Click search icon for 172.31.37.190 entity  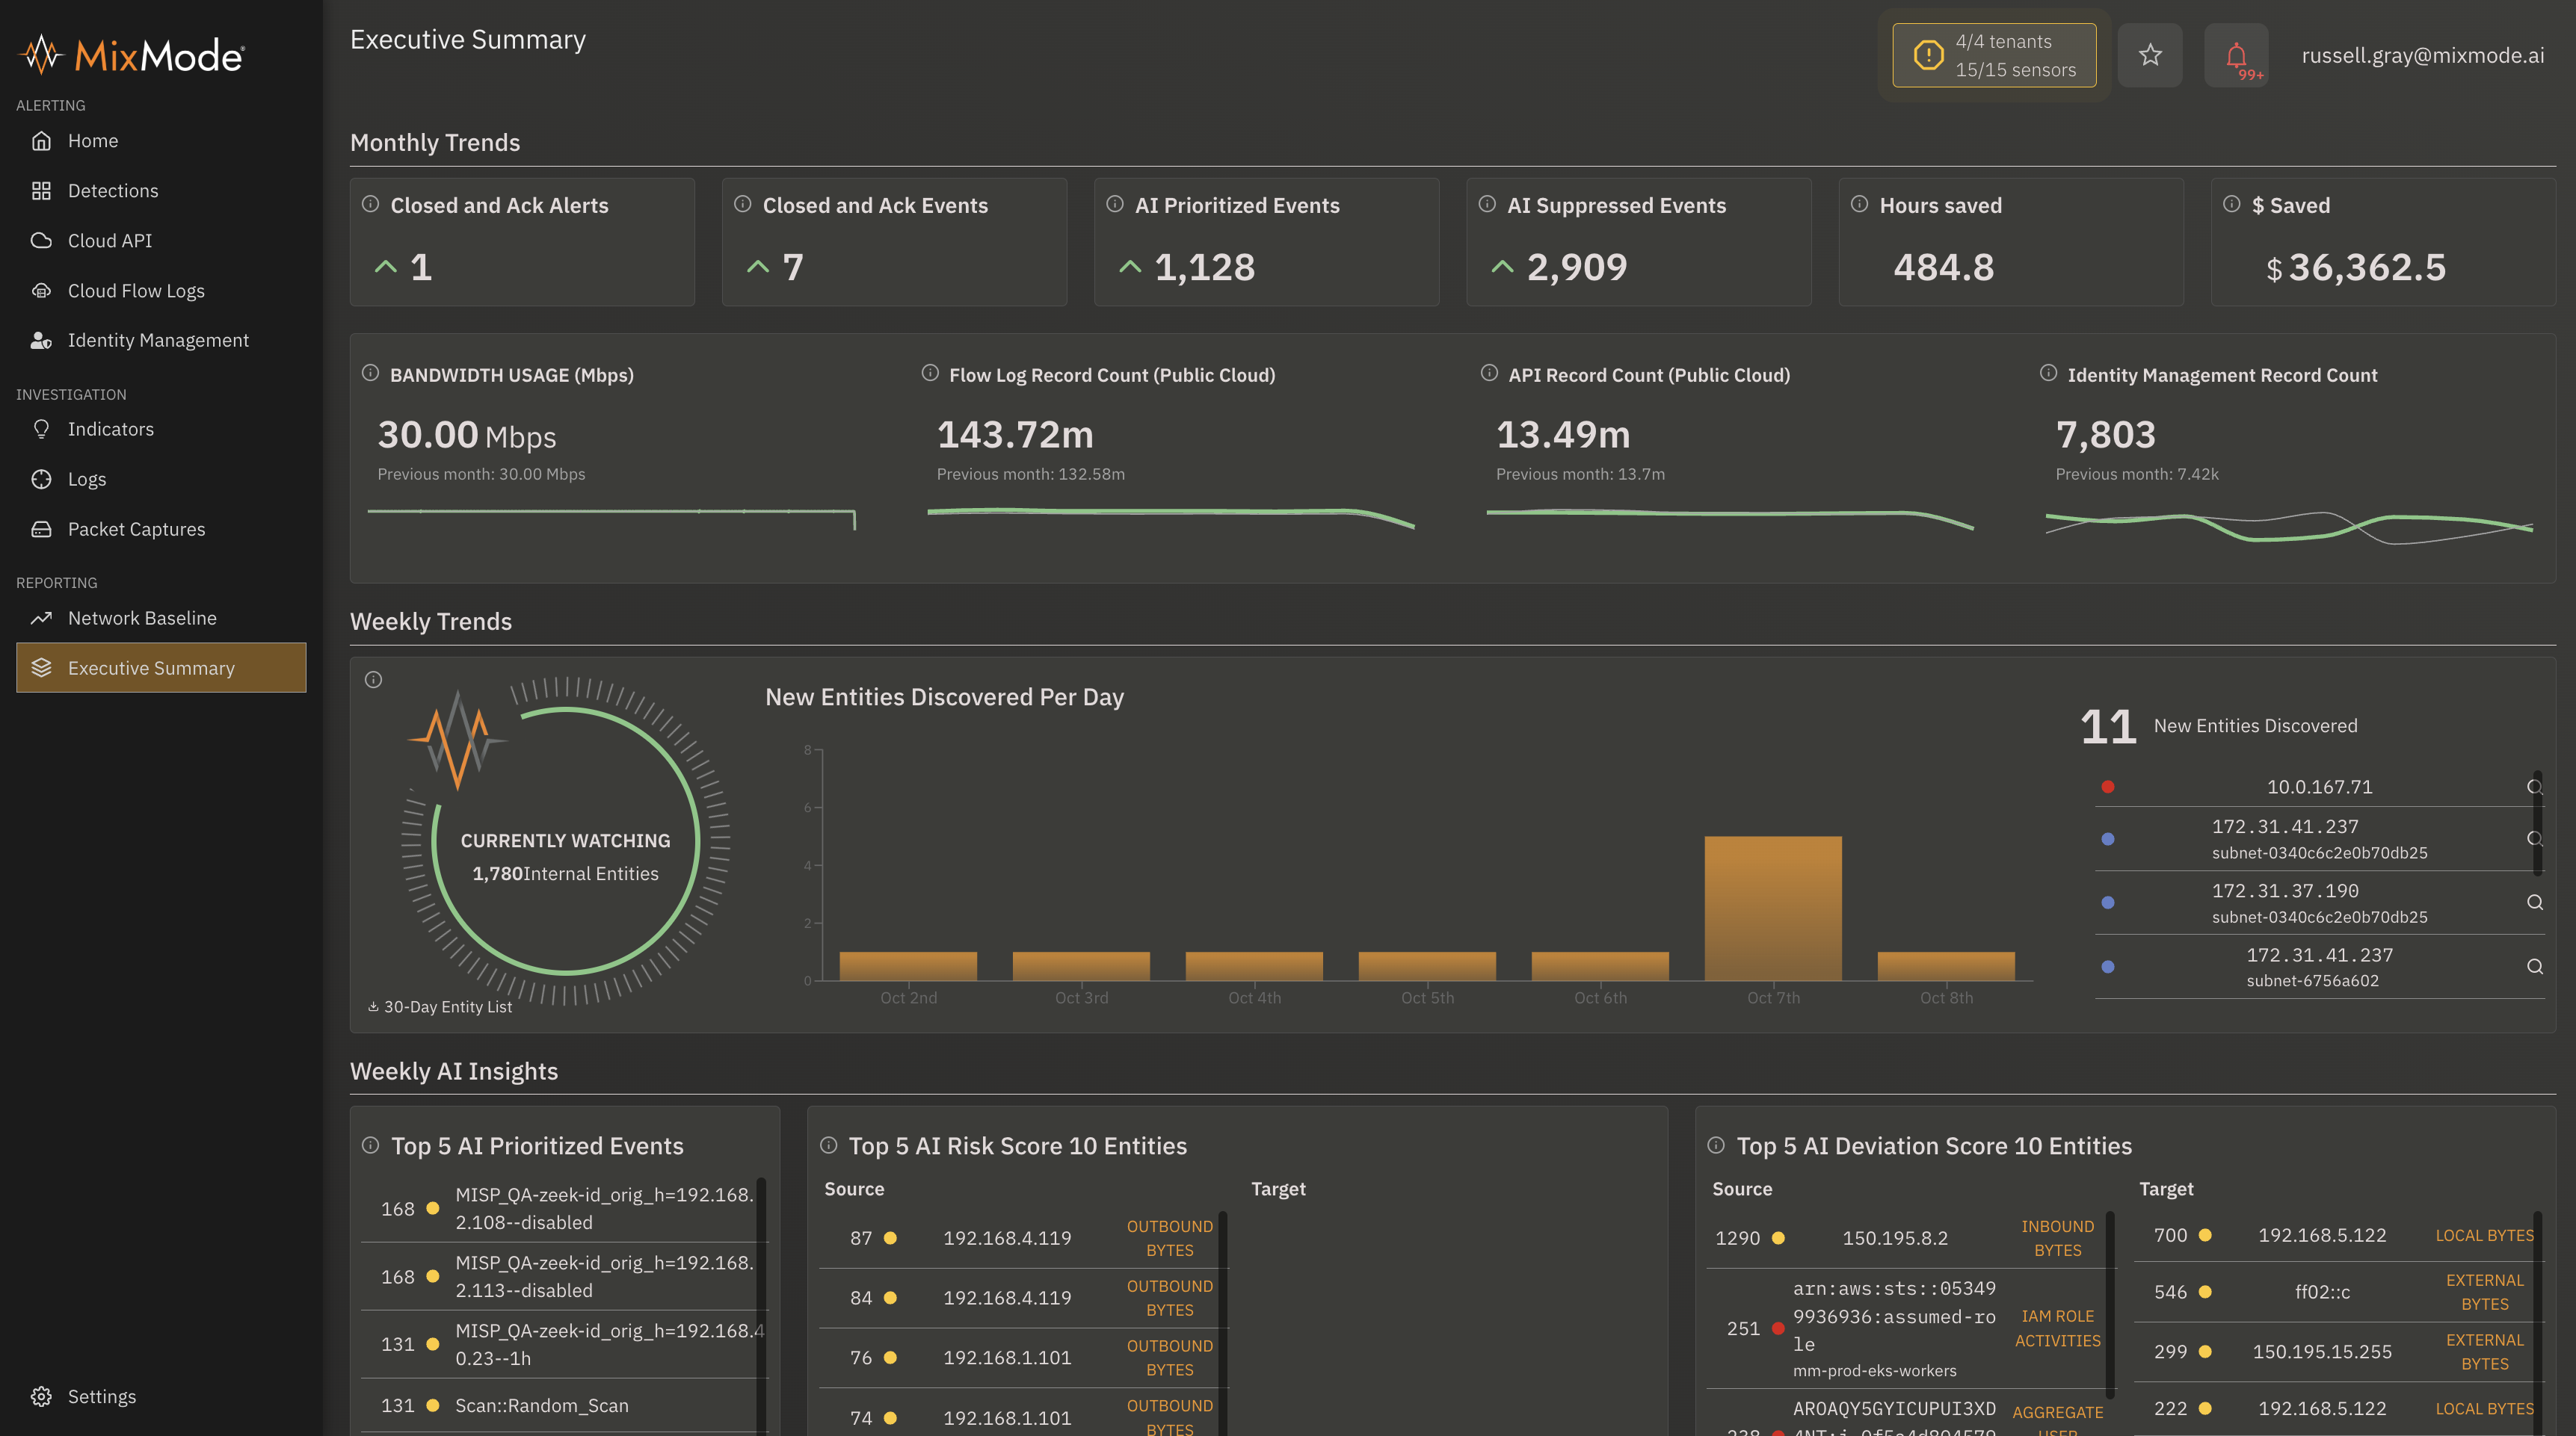click(2534, 903)
